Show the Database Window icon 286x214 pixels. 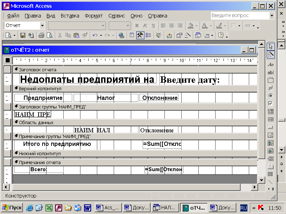tap(198, 35)
